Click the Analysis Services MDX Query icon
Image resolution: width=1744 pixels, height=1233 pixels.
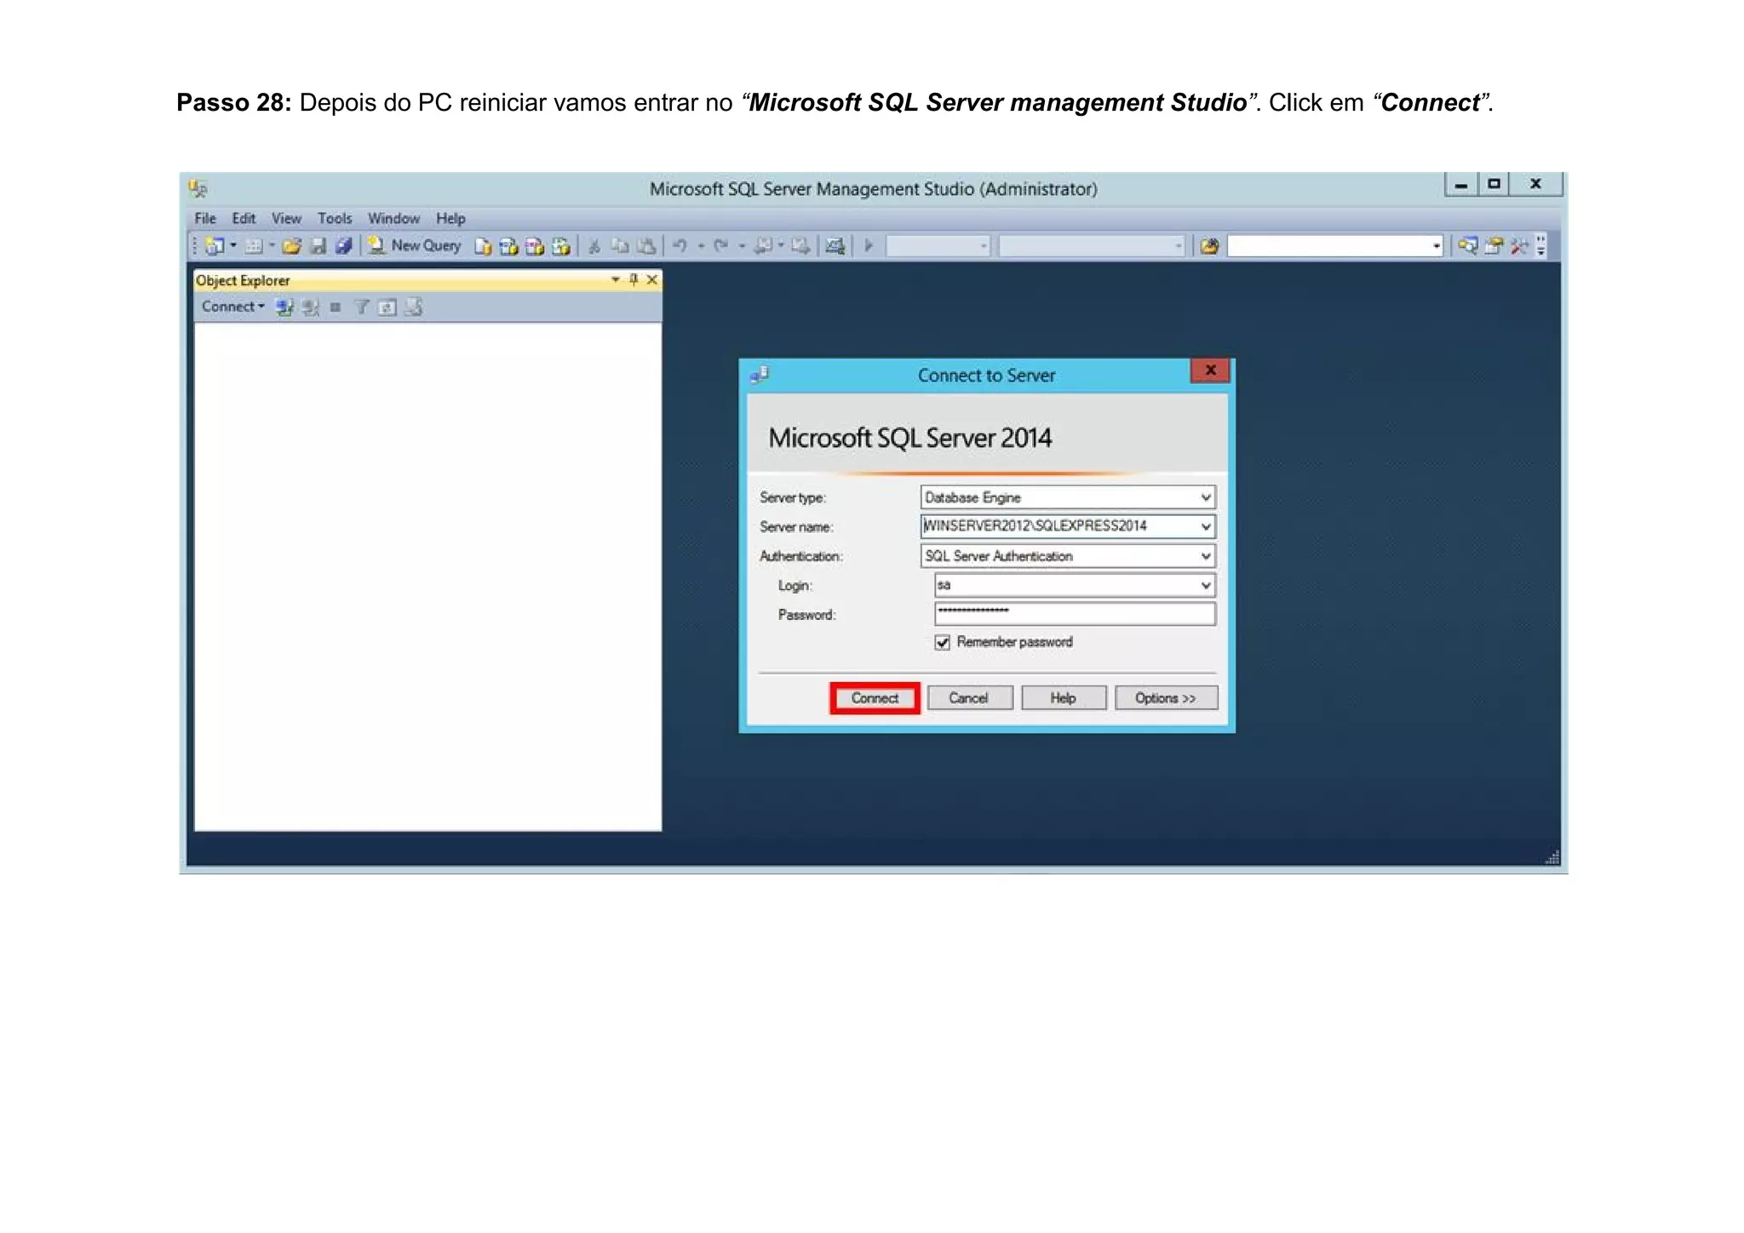click(x=509, y=247)
